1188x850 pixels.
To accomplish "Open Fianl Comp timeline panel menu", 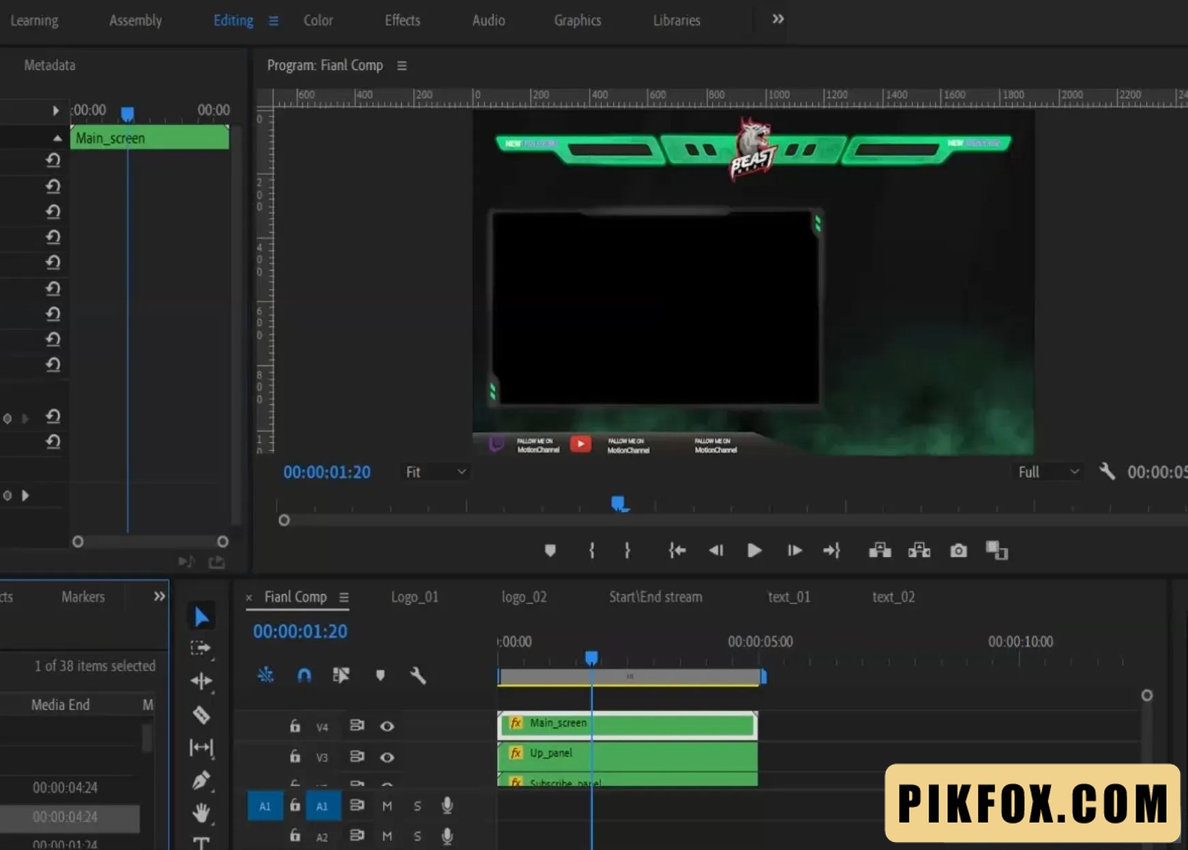I will coord(344,597).
